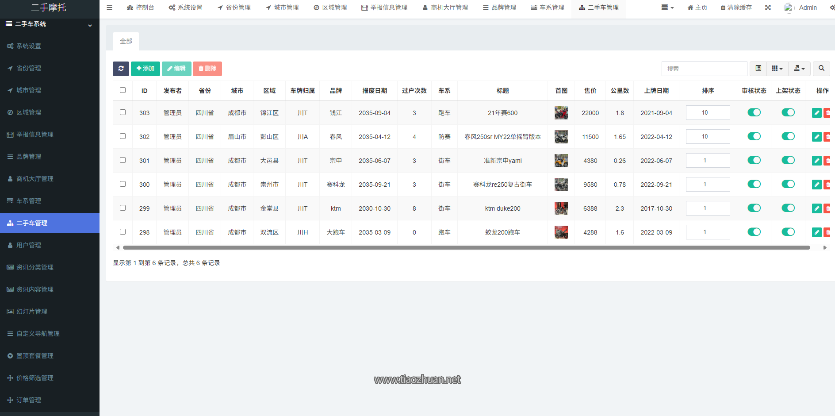This screenshot has height=416, width=835.
Task: Check the checkbox for row 302
Action: click(x=123, y=136)
